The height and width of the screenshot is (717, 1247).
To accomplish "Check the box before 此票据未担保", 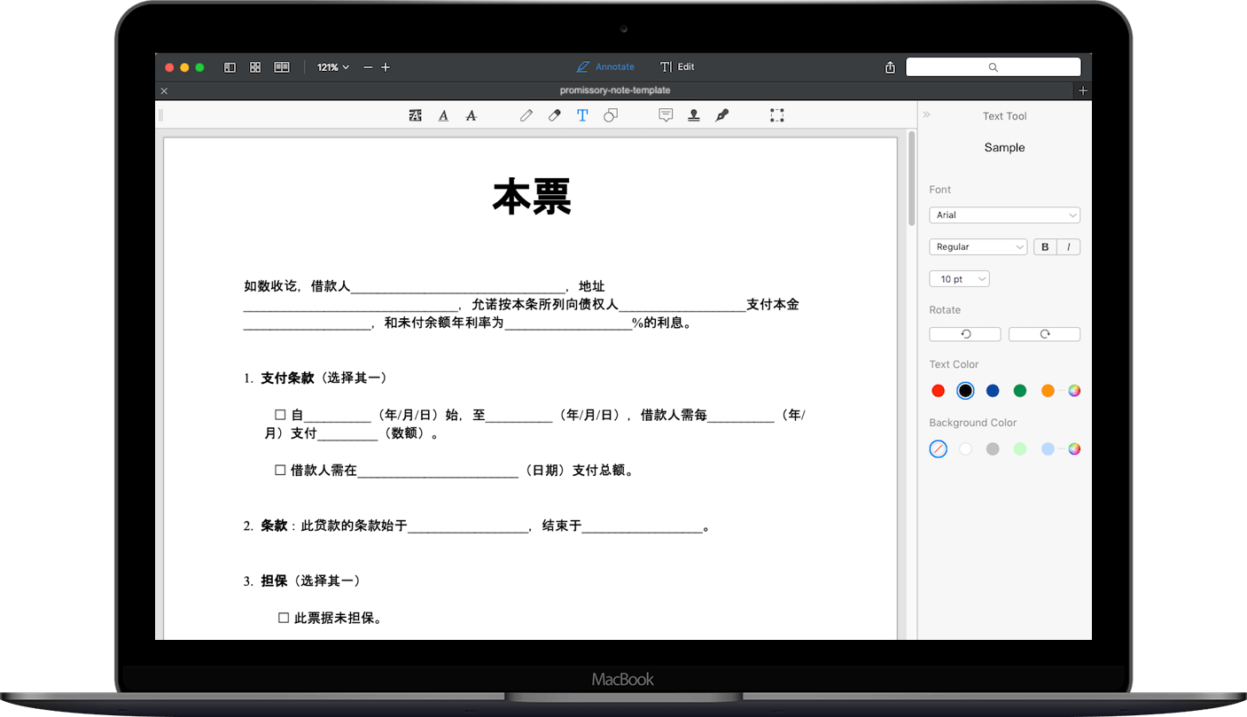I will point(284,618).
